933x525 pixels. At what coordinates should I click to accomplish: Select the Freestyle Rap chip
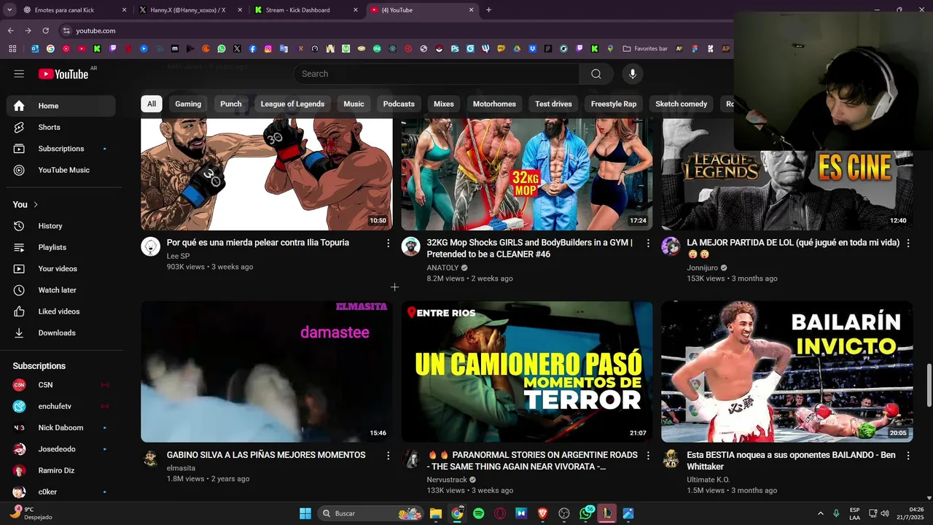point(614,104)
